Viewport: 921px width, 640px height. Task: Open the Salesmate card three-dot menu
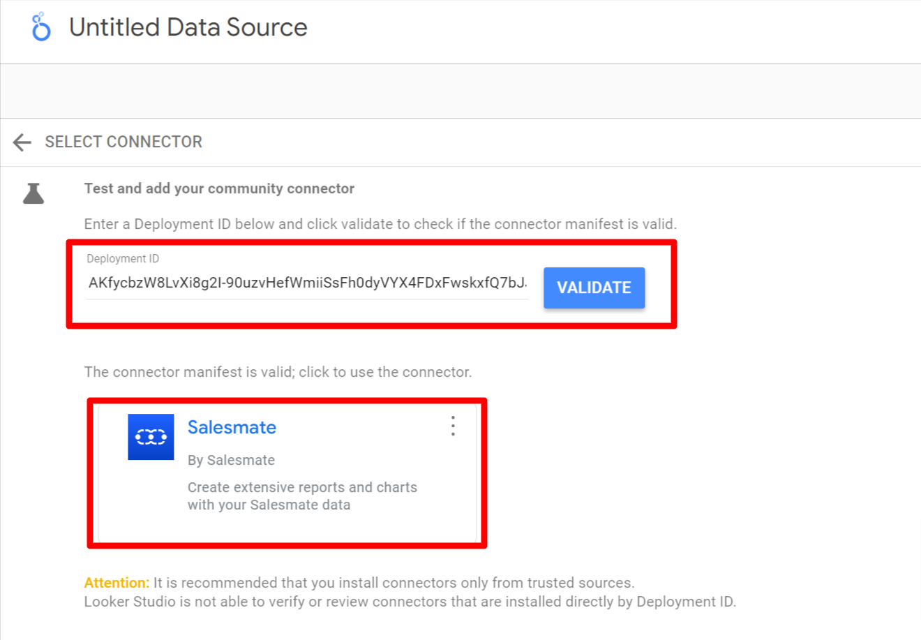point(453,426)
